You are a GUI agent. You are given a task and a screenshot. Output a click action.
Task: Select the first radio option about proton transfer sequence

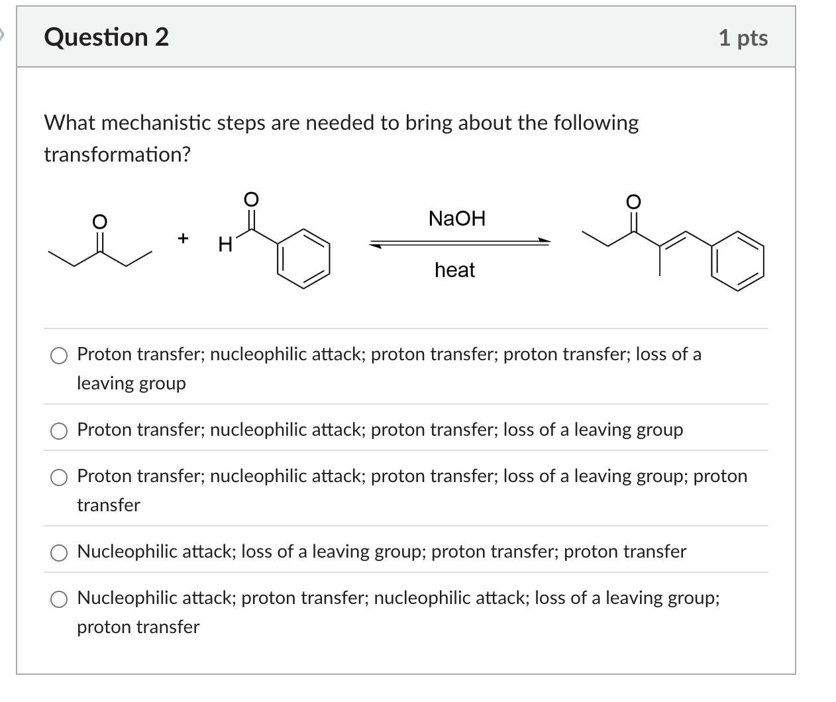pos(59,356)
